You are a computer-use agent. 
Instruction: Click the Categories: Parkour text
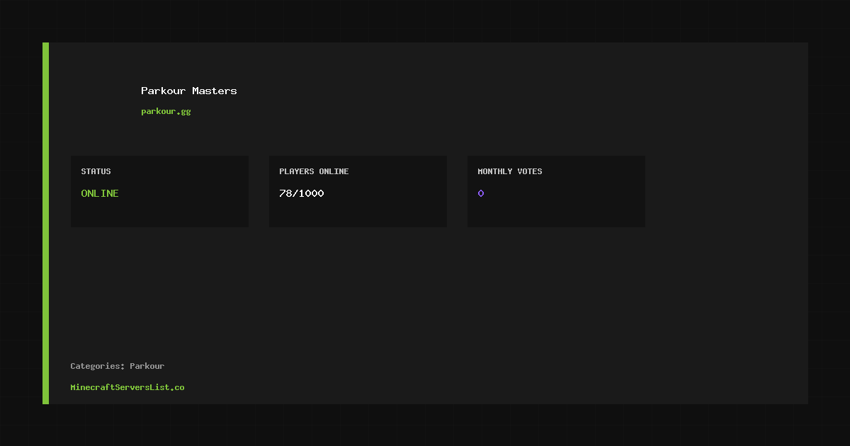point(118,366)
